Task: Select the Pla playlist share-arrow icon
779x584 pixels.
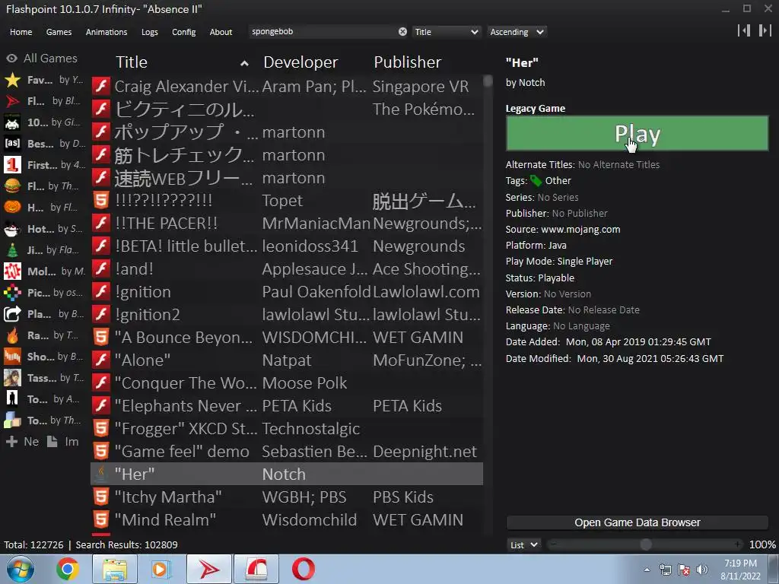Action: click(12, 314)
